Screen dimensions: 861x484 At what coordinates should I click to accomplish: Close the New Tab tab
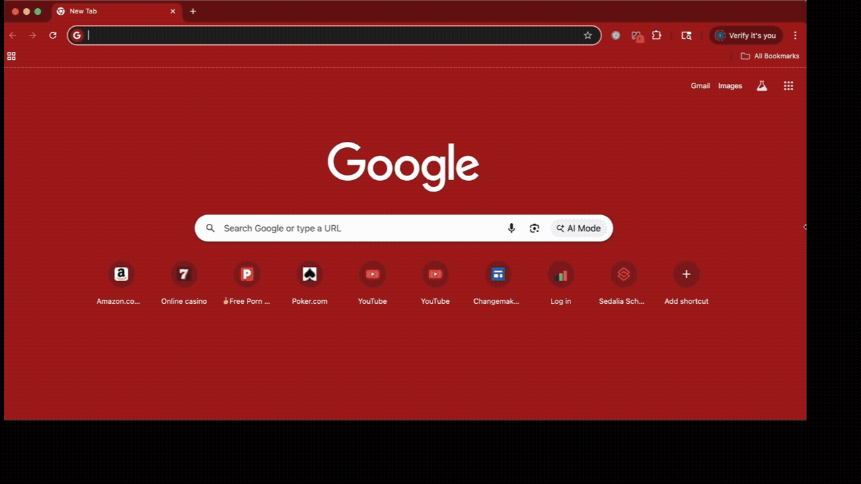pyautogui.click(x=173, y=11)
